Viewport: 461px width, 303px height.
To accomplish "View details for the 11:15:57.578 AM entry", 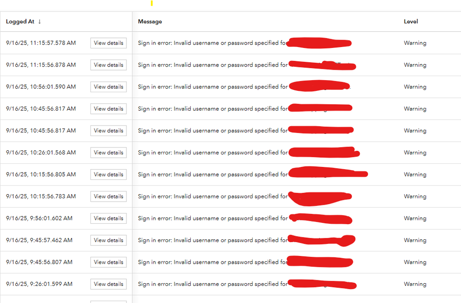I will coord(108,43).
